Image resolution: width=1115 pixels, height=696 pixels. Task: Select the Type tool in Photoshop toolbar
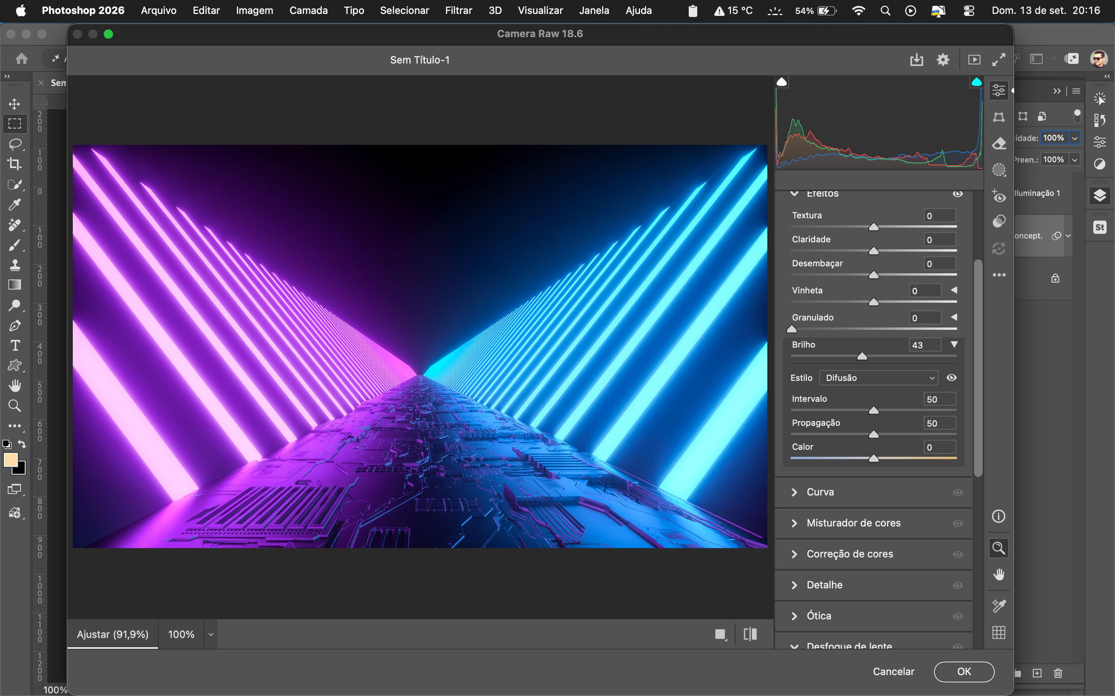(15, 345)
